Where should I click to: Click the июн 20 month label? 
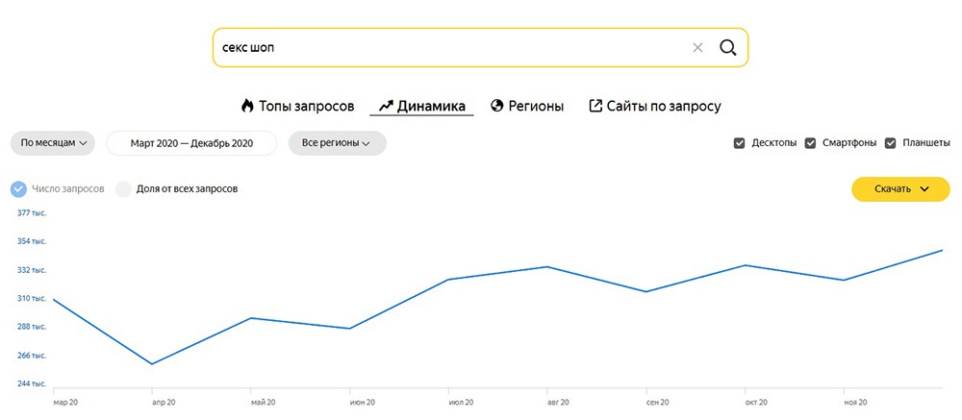click(362, 403)
